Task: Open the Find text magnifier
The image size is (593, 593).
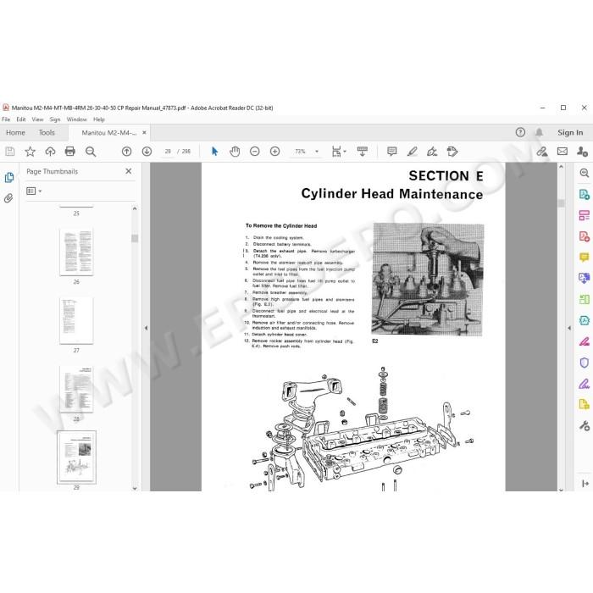Action: tap(91, 152)
